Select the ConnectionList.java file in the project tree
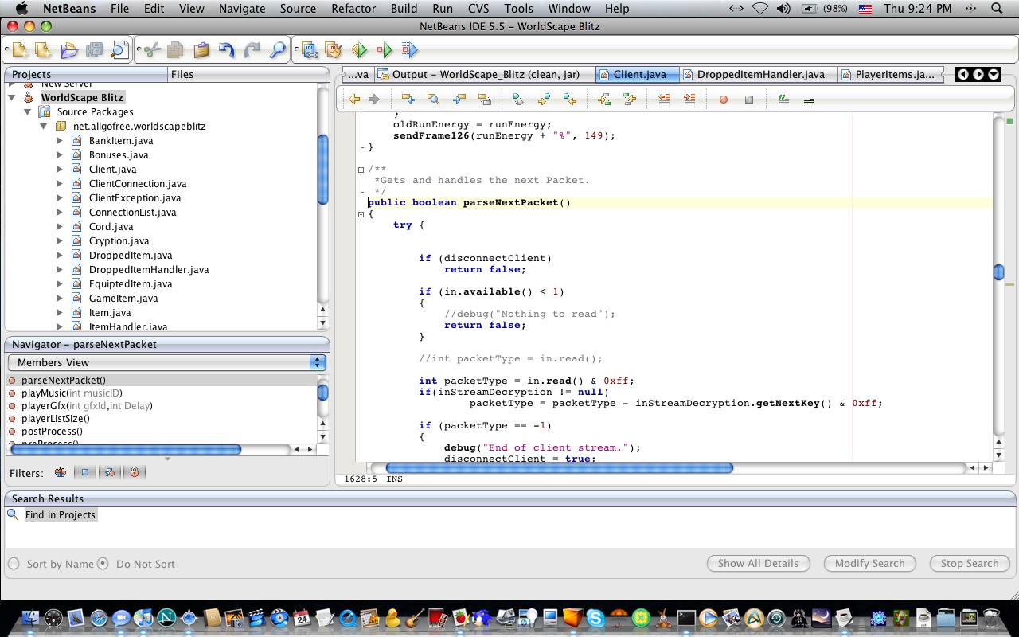Image resolution: width=1019 pixels, height=637 pixels. tap(132, 212)
